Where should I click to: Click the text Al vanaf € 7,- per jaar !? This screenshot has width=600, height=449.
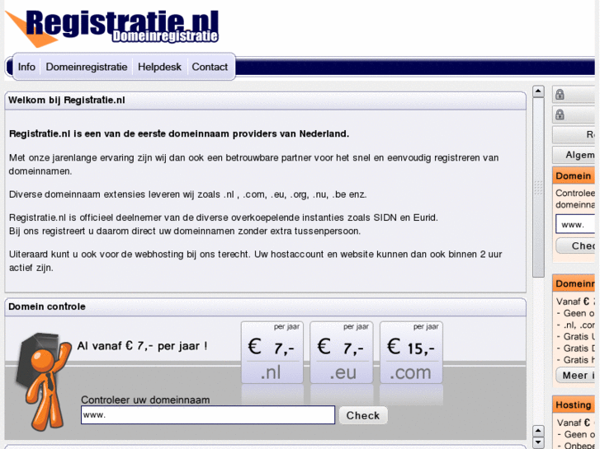pos(142,346)
